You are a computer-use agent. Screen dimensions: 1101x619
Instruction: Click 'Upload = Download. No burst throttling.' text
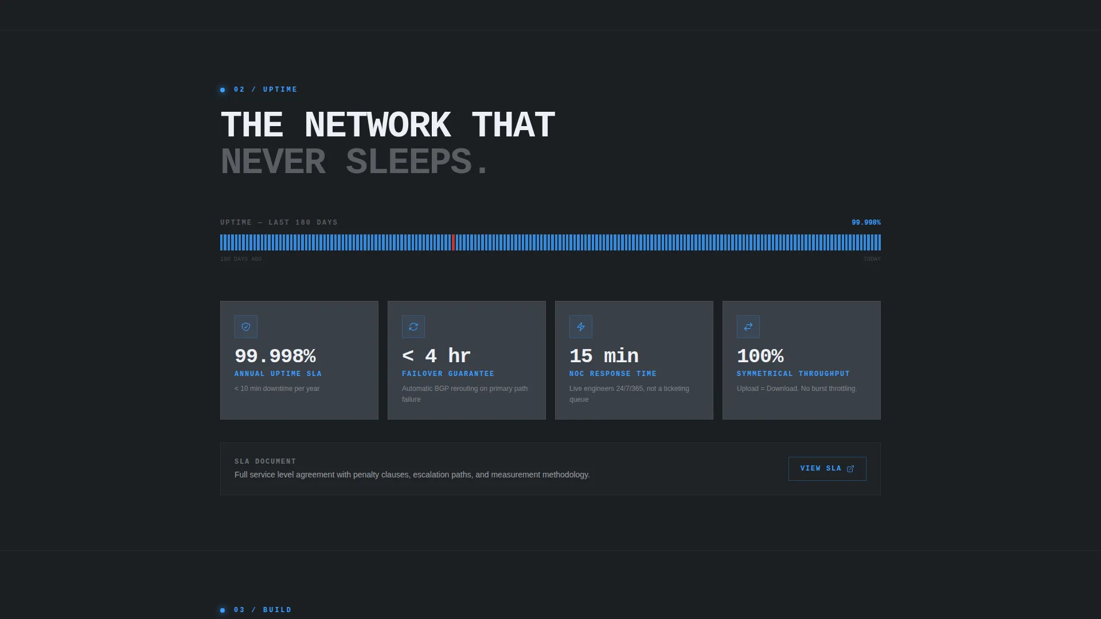pyautogui.click(x=797, y=389)
